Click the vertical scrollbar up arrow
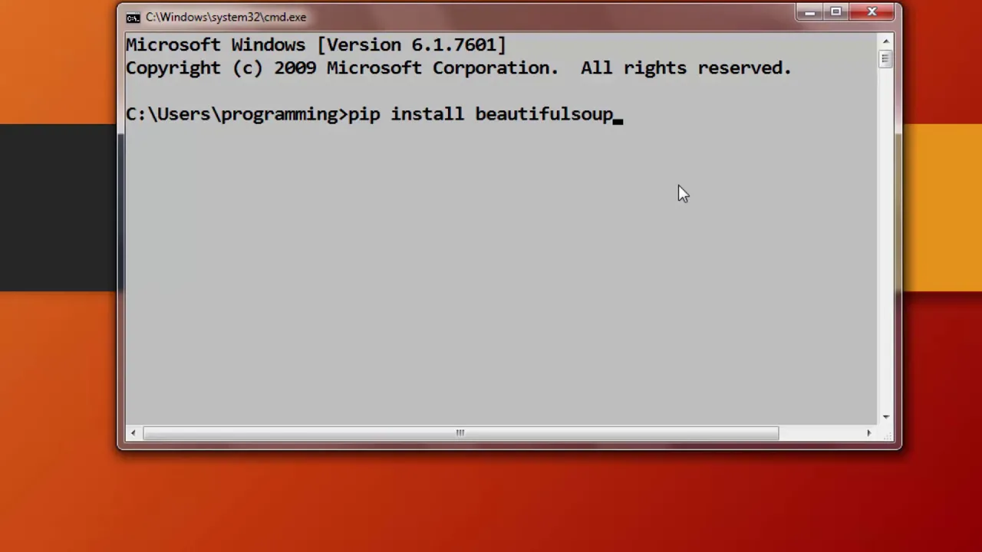The width and height of the screenshot is (982, 552). point(886,41)
